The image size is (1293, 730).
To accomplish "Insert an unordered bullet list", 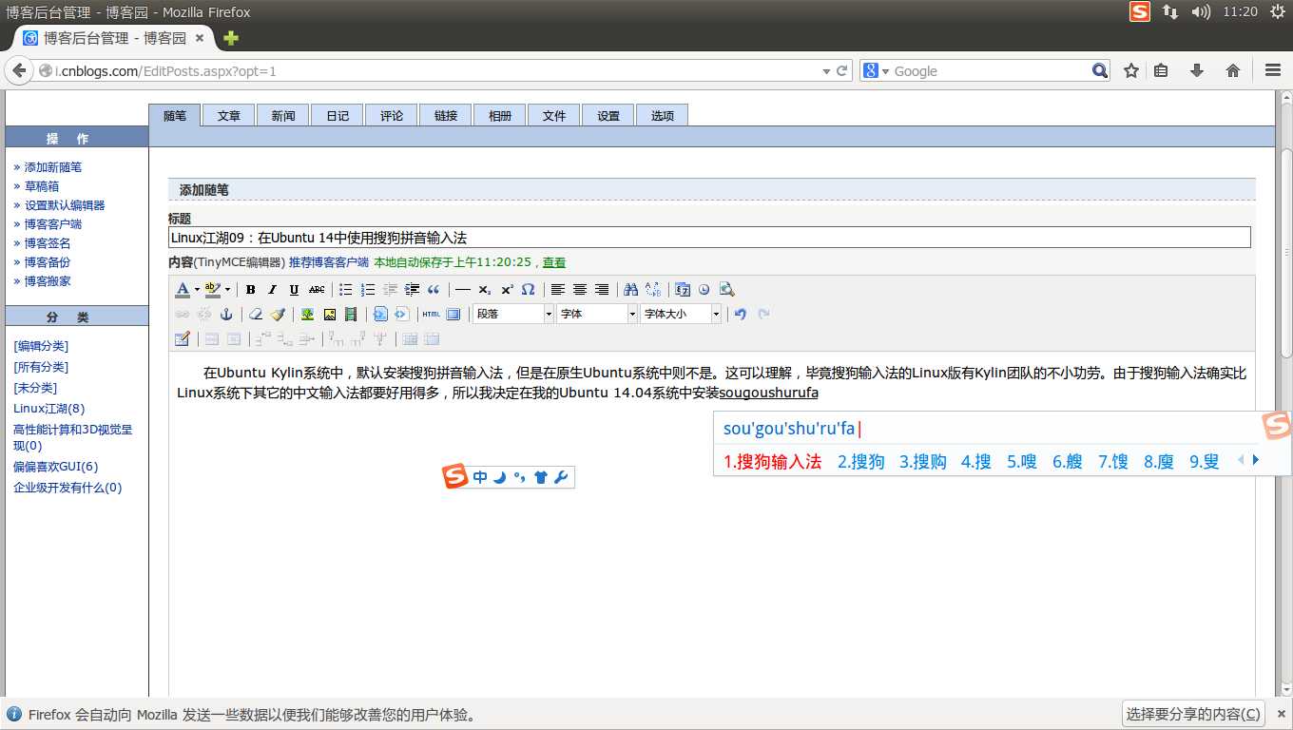I will point(346,290).
